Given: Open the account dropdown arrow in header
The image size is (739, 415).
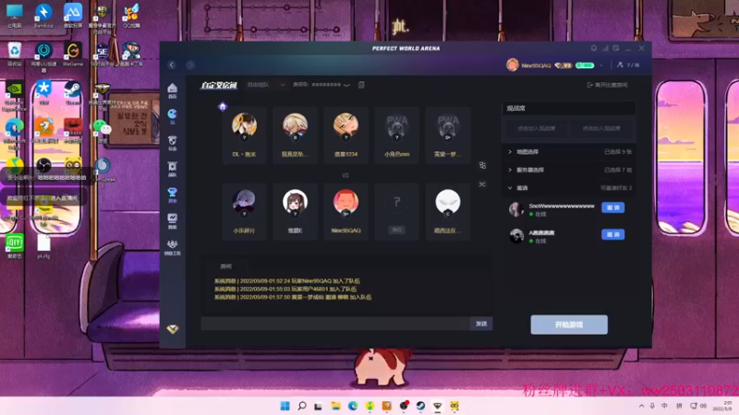Looking at the screenshot, I should 601,65.
